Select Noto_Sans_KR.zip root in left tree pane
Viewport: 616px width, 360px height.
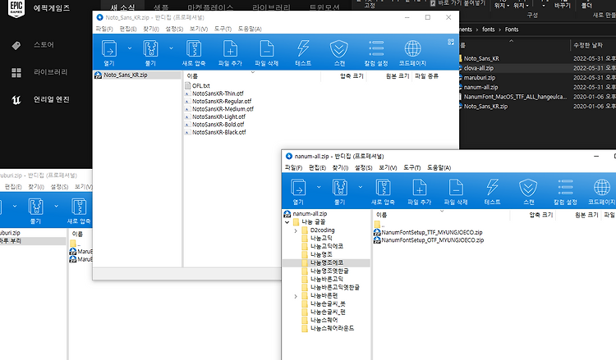126,75
